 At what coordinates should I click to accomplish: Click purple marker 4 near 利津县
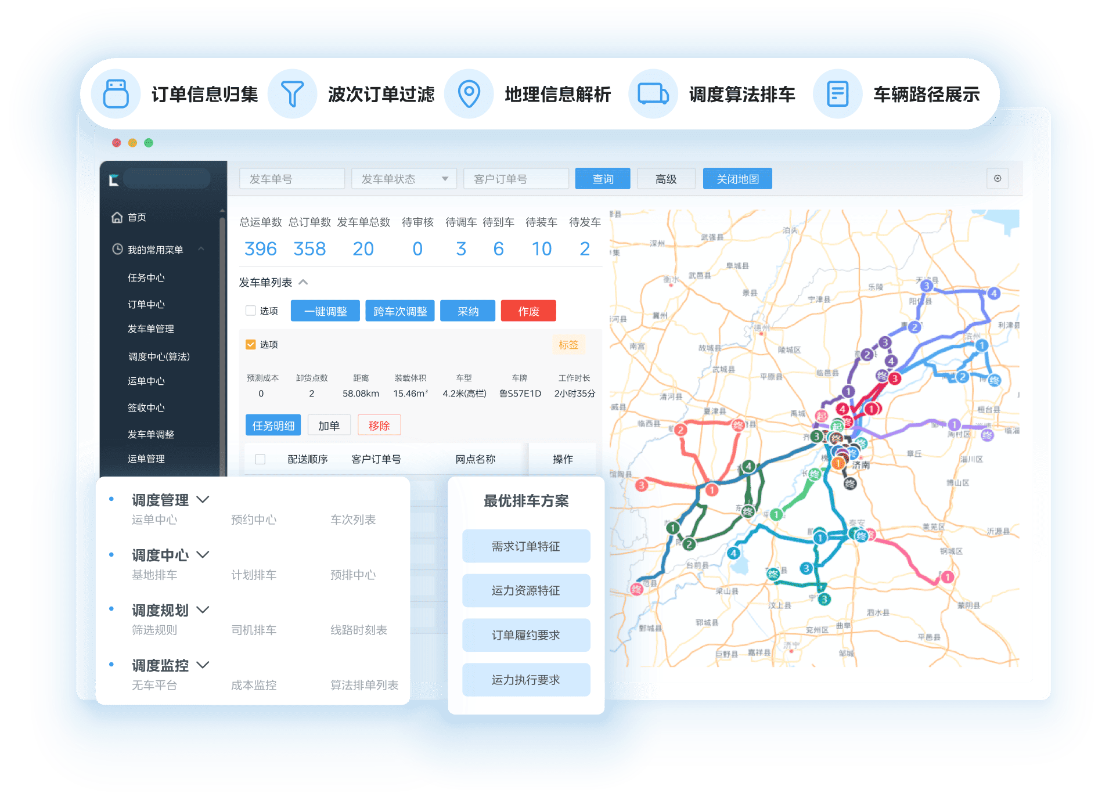(994, 294)
